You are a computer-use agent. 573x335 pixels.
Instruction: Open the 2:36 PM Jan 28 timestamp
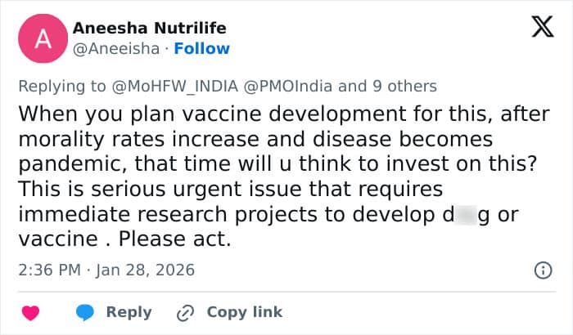tap(106, 270)
